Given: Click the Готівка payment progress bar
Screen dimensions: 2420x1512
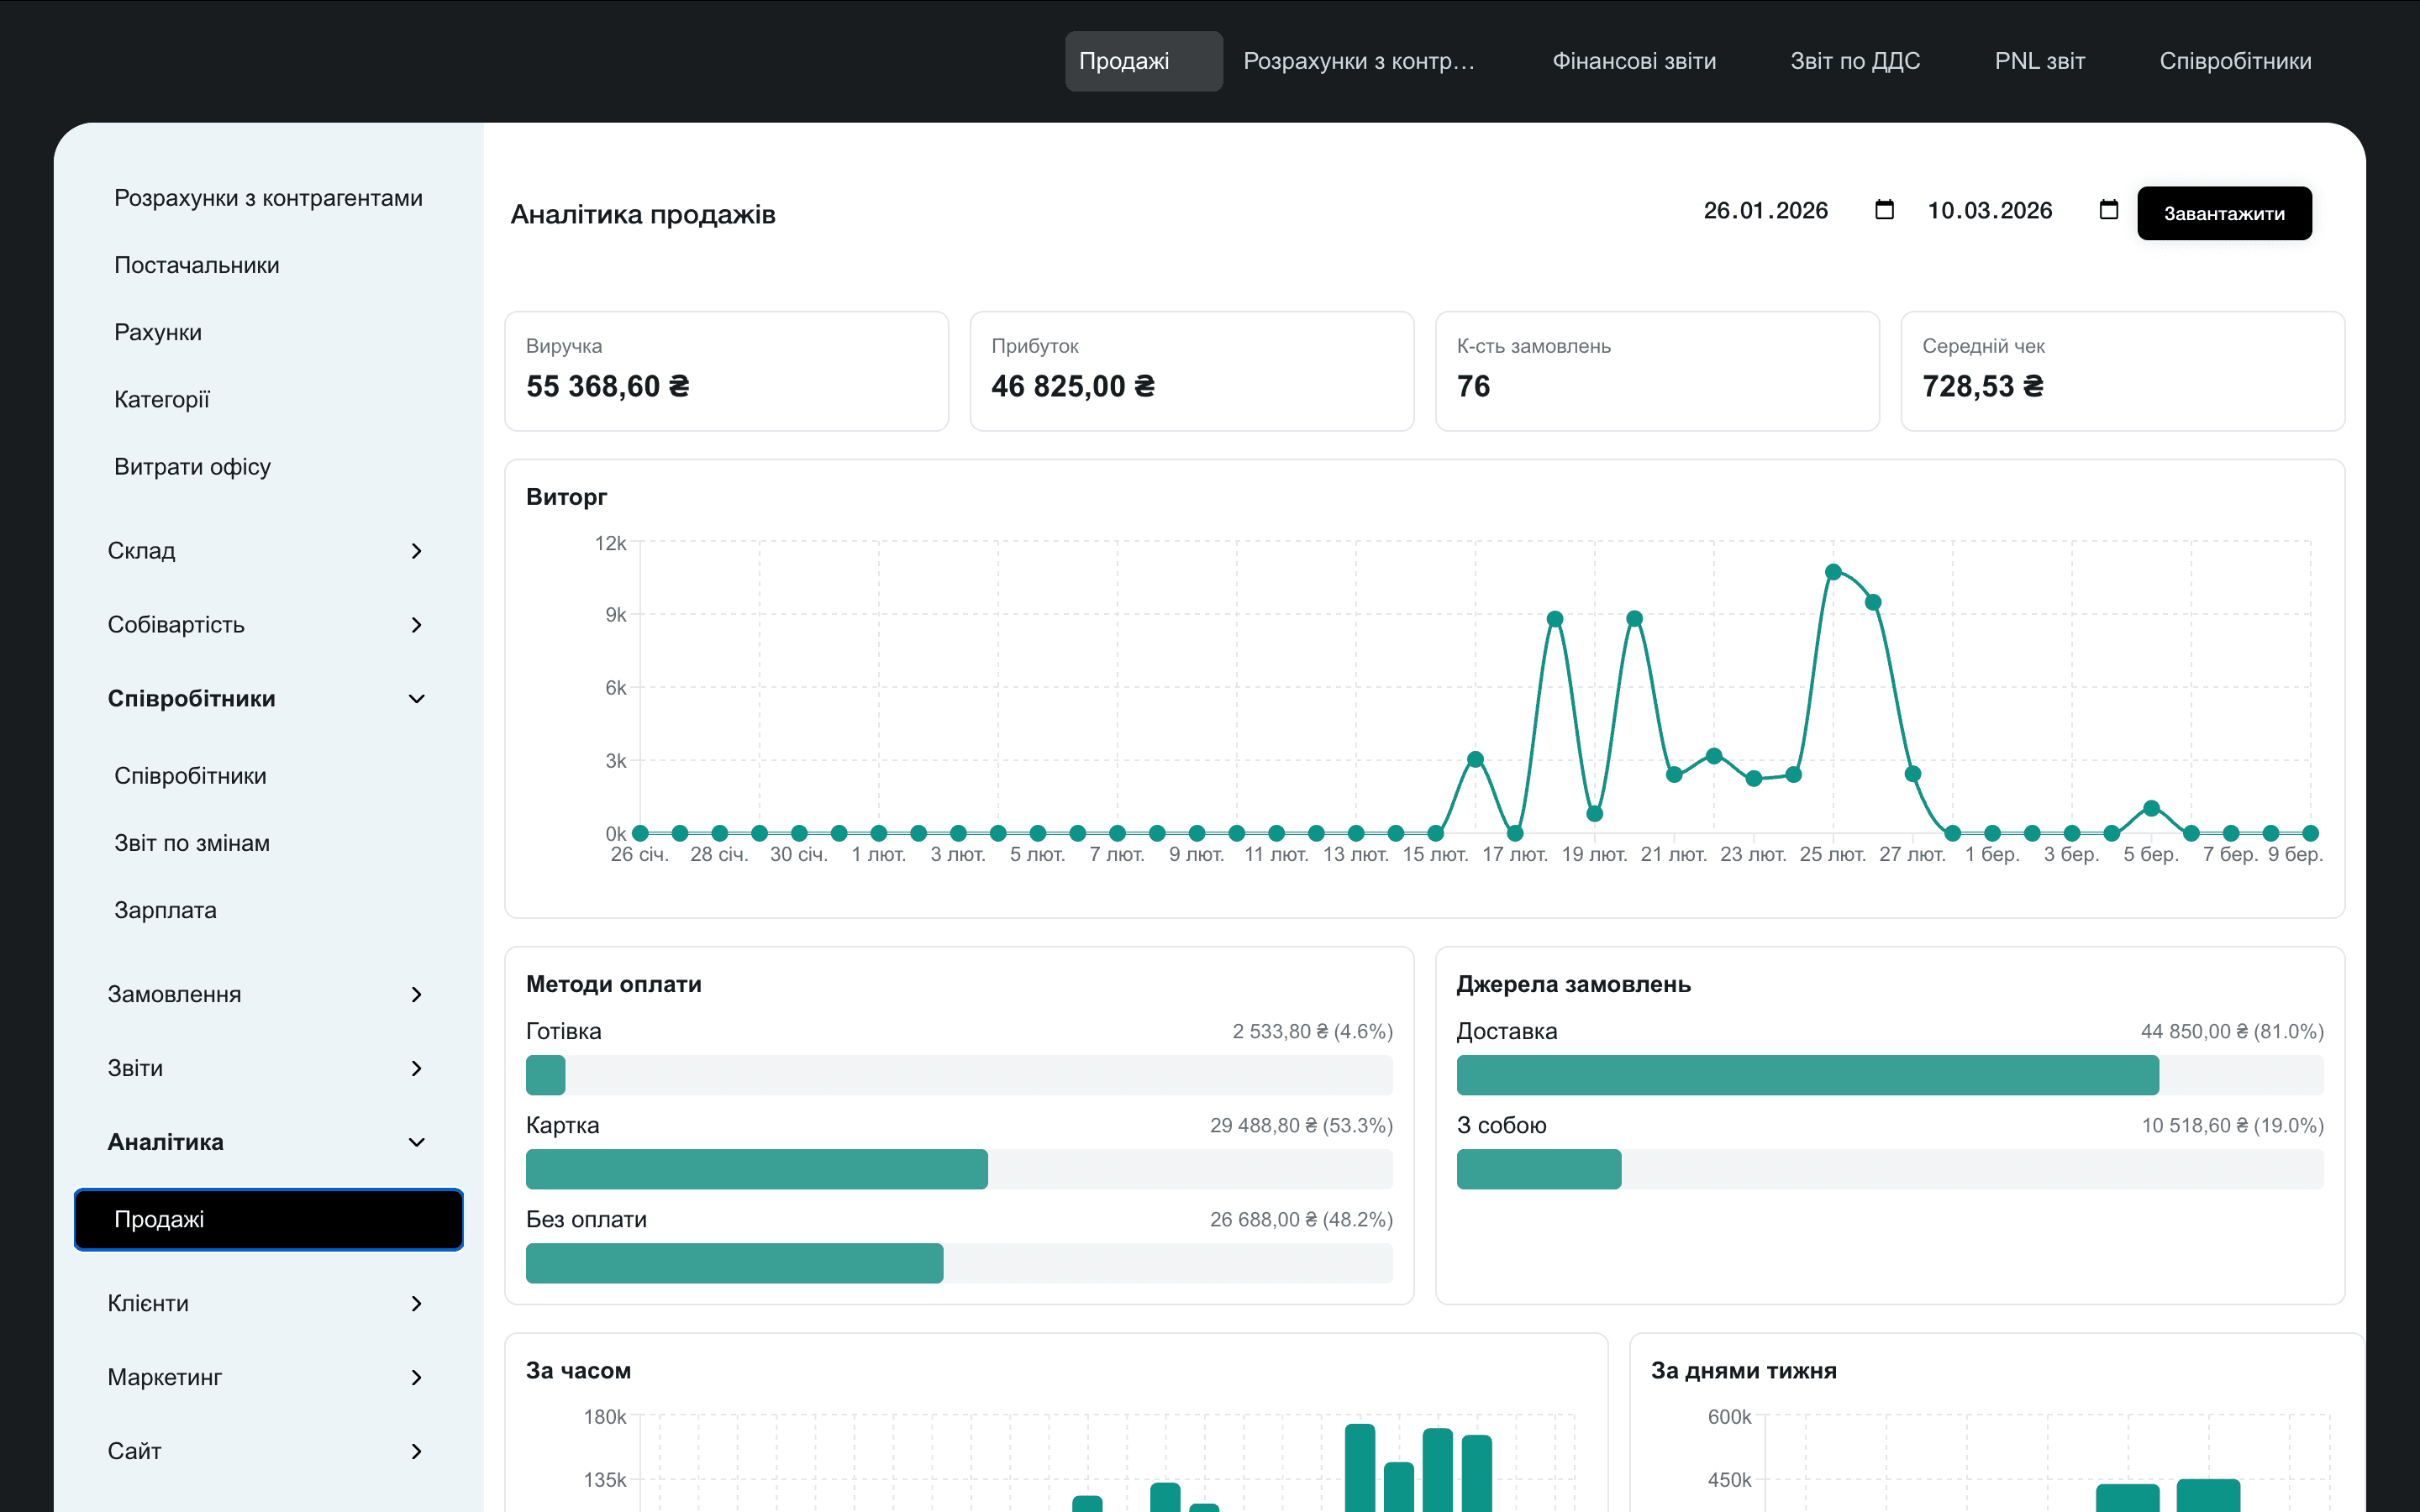Looking at the screenshot, I should [959, 1075].
